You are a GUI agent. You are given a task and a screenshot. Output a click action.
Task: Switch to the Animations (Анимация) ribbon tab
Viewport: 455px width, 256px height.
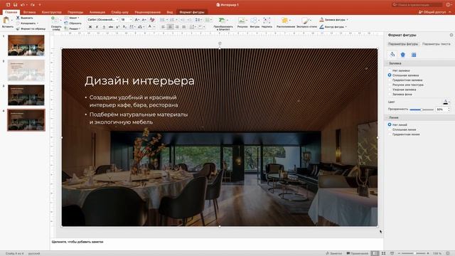pyautogui.click(x=97, y=12)
